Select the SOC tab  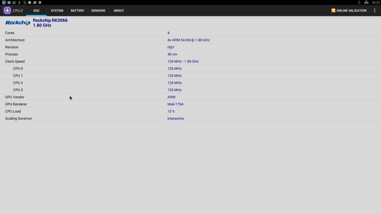(x=36, y=11)
